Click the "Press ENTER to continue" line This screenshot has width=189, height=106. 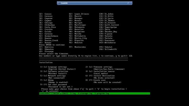point(52,45)
